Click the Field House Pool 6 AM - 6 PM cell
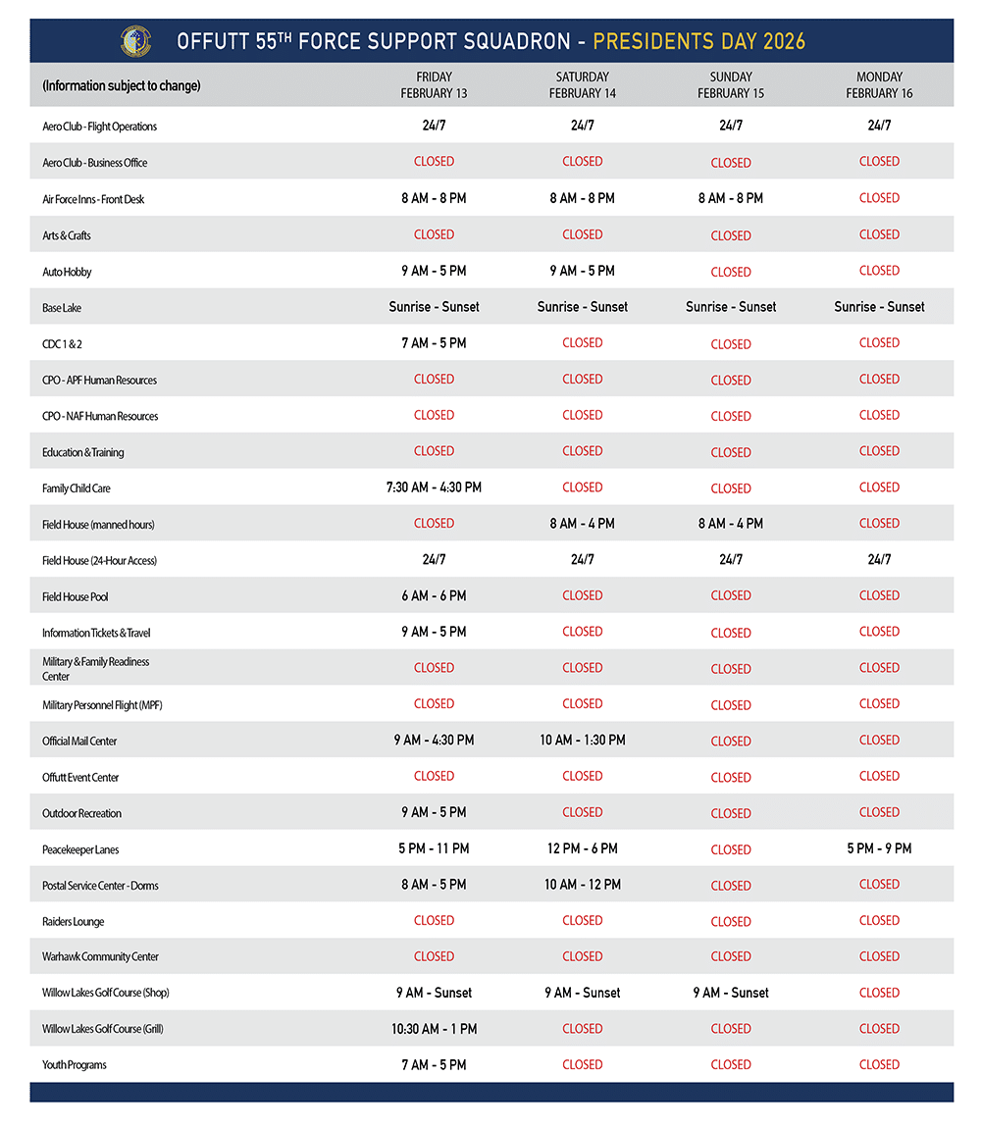This screenshot has height=1128, width=981. pos(434,596)
